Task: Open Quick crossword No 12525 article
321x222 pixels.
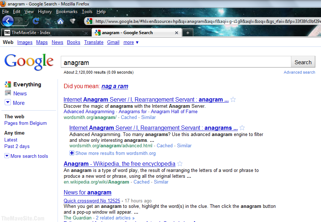Action: (x=92, y=201)
